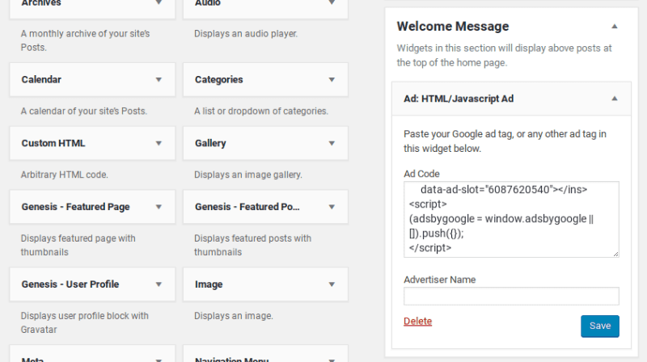Click 'Arbitrary HTML code.' description
The image size is (647, 362).
pyautogui.click(x=65, y=175)
